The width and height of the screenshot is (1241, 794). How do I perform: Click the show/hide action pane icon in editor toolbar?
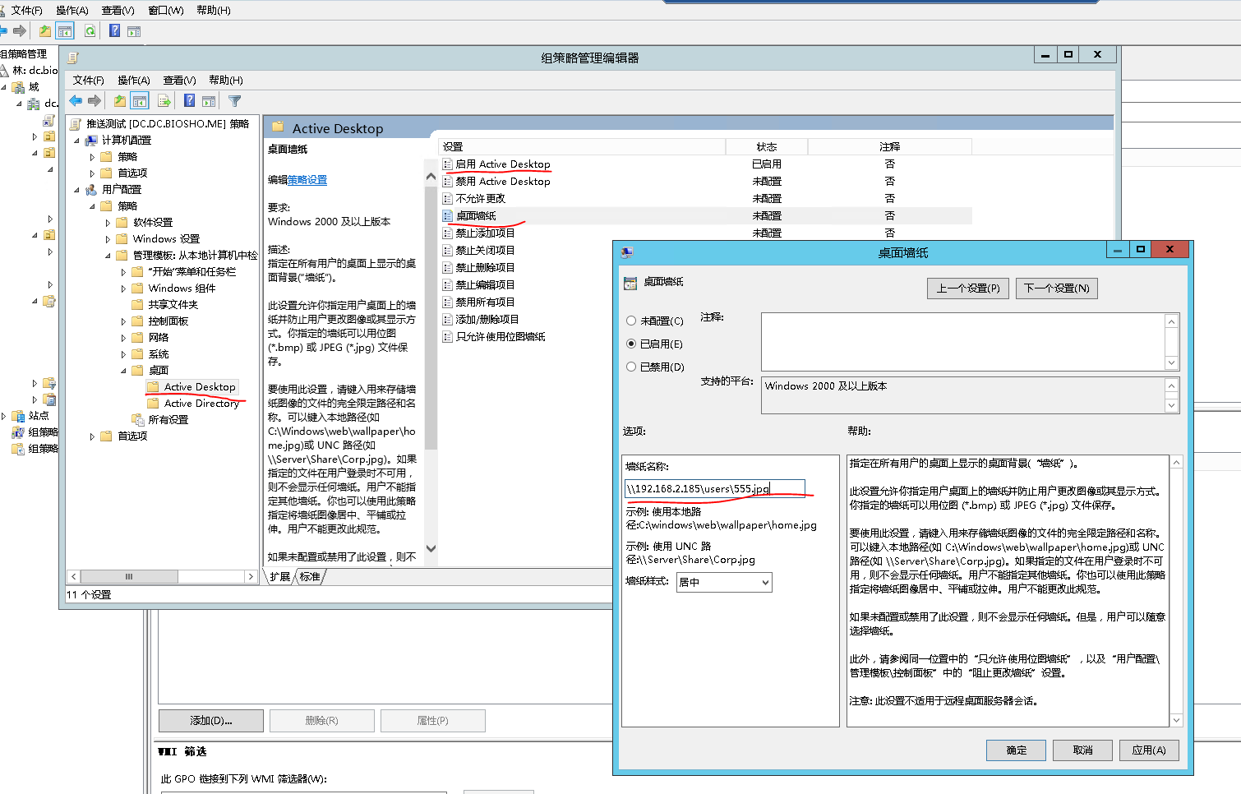209,101
